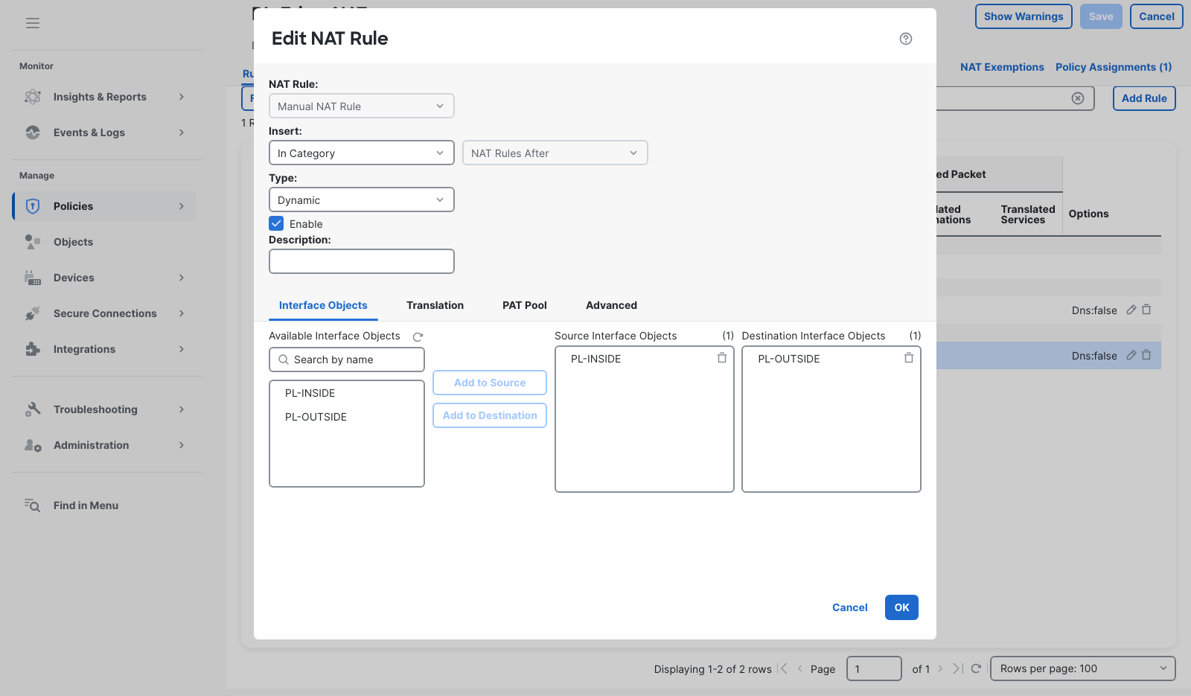This screenshot has width=1191, height=696.
Task: Open the hamburger menu icon
Action: [x=33, y=23]
